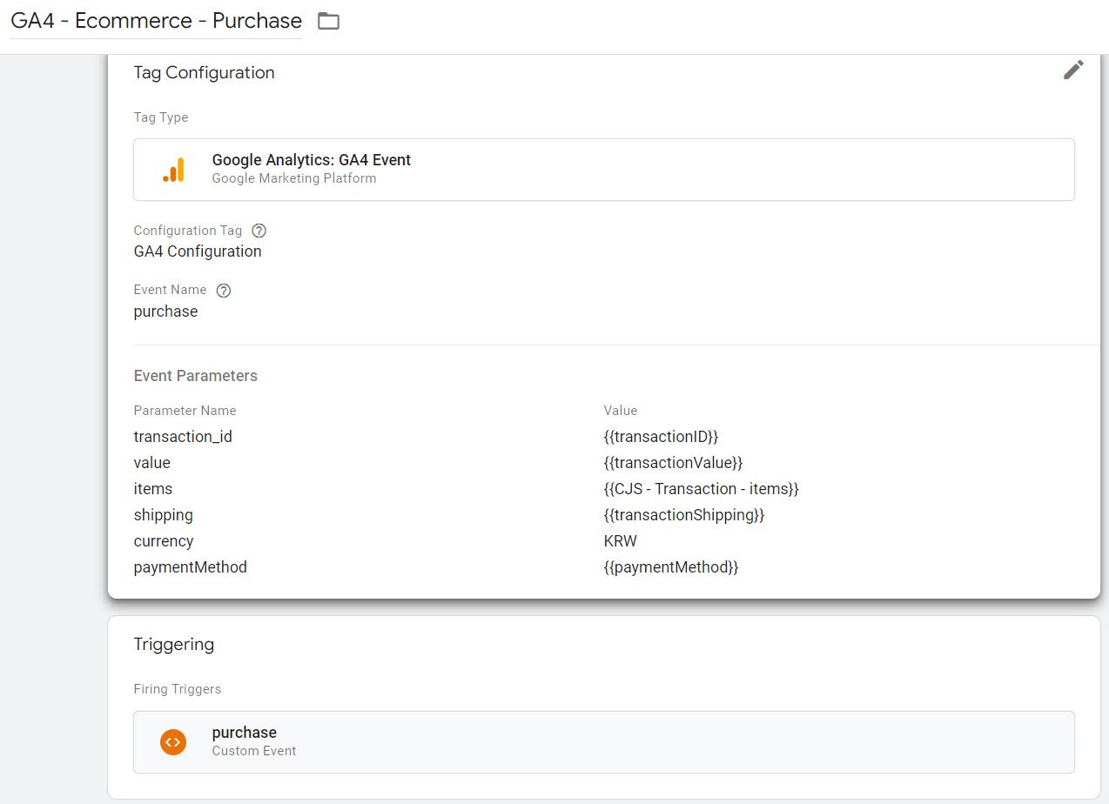Screen dimensions: 1109x804
Task: Open the folder icon next to tag name
Action: pos(328,21)
